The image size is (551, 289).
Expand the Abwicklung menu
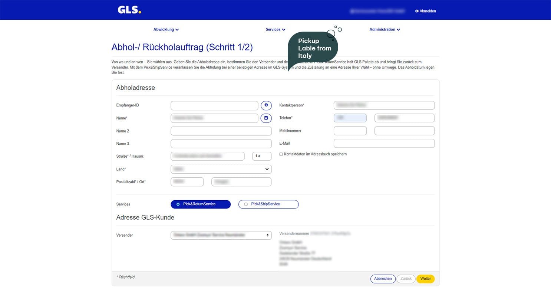[166, 30]
